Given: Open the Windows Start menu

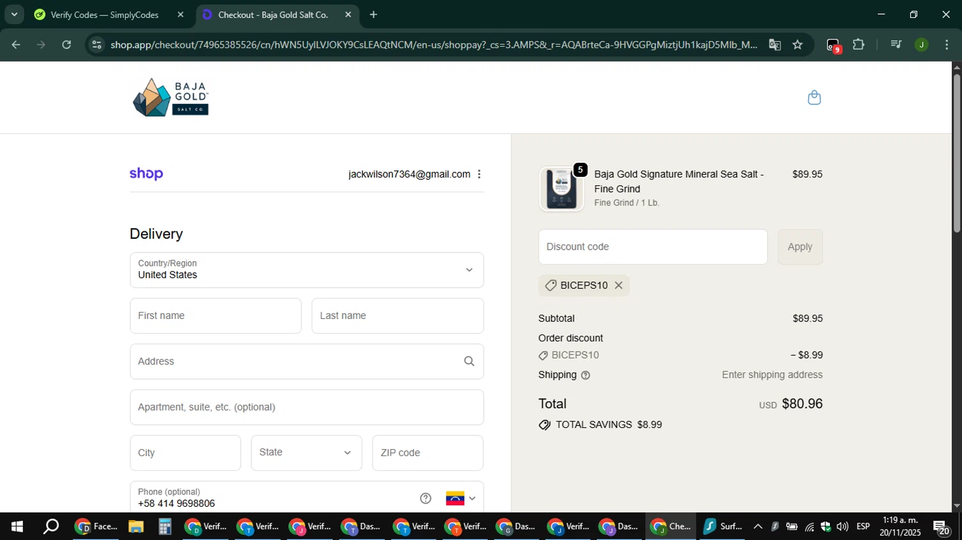Looking at the screenshot, I should pos(17,527).
